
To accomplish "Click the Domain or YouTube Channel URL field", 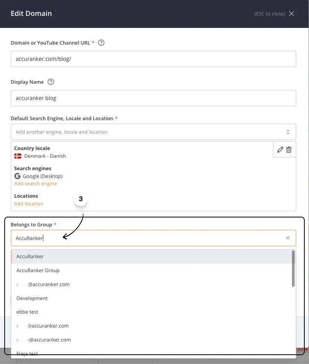I will [x=153, y=59].
